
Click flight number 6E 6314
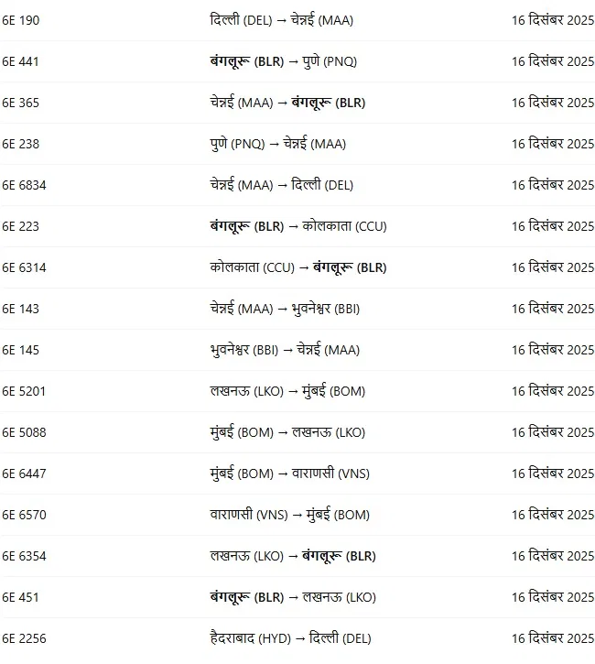click(x=25, y=267)
